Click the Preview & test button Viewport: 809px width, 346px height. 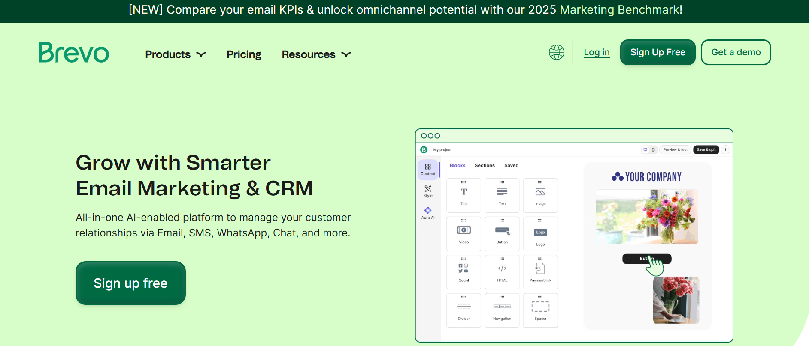tap(675, 150)
